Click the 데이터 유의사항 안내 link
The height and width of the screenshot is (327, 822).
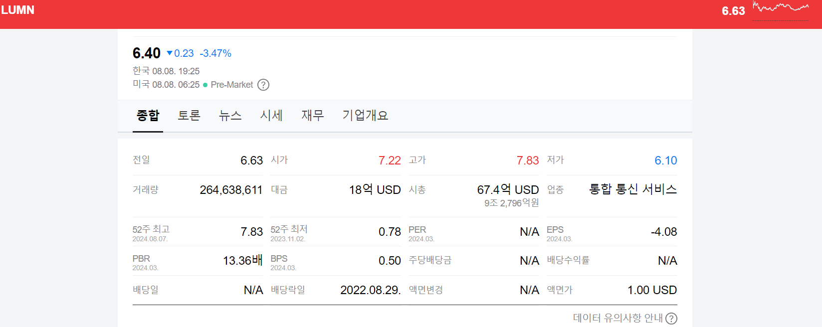618,318
